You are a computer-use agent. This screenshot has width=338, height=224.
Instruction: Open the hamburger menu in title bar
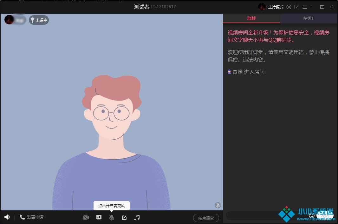[305, 7]
